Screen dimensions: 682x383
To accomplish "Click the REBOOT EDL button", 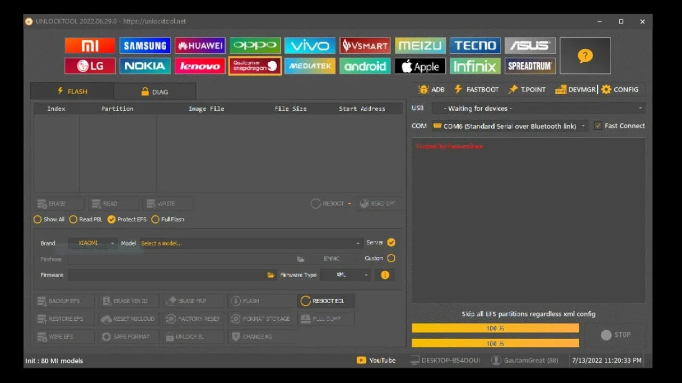I will tap(326, 301).
